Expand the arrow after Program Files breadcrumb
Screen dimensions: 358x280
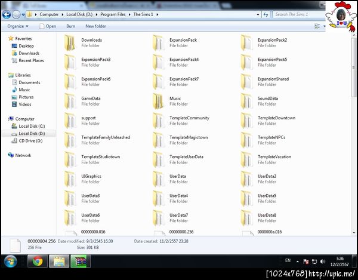129,14
